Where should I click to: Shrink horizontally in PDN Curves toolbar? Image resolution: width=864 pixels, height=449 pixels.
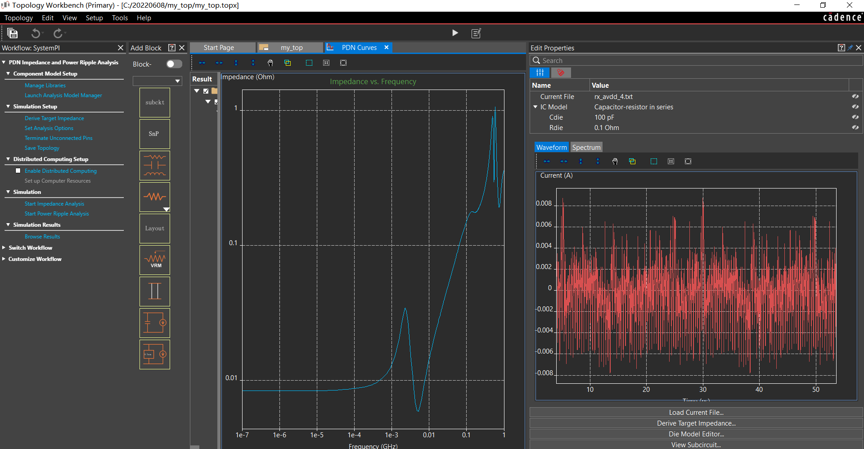(x=219, y=63)
